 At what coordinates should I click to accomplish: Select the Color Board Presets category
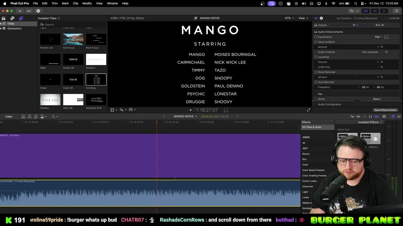click(x=313, y=170)
